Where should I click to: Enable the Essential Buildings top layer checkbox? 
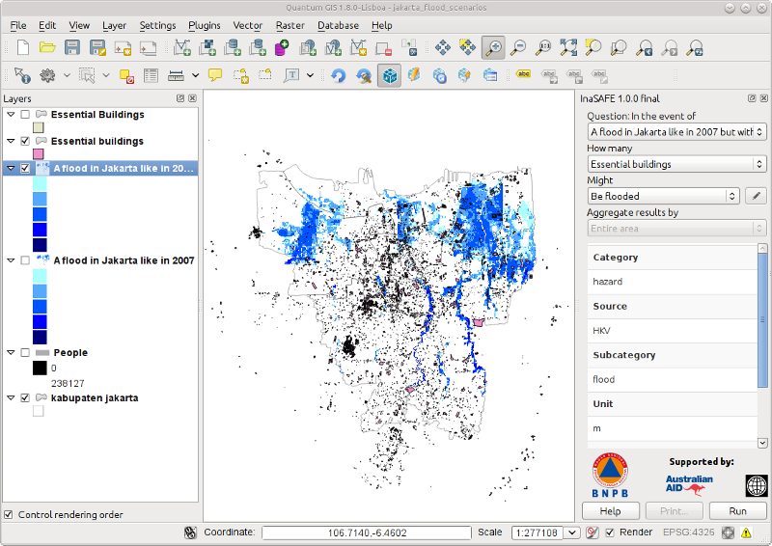pyautogui.click(x=25, y=114)
